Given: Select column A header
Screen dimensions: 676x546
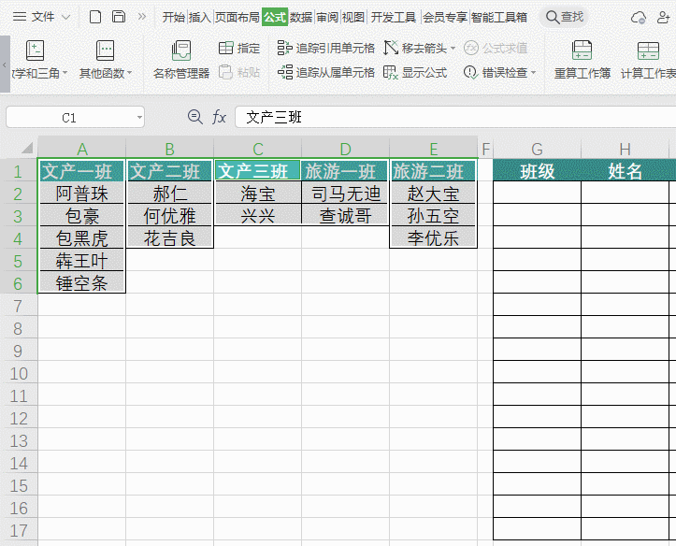Looking at the screenshot, I should coord(82,149).
